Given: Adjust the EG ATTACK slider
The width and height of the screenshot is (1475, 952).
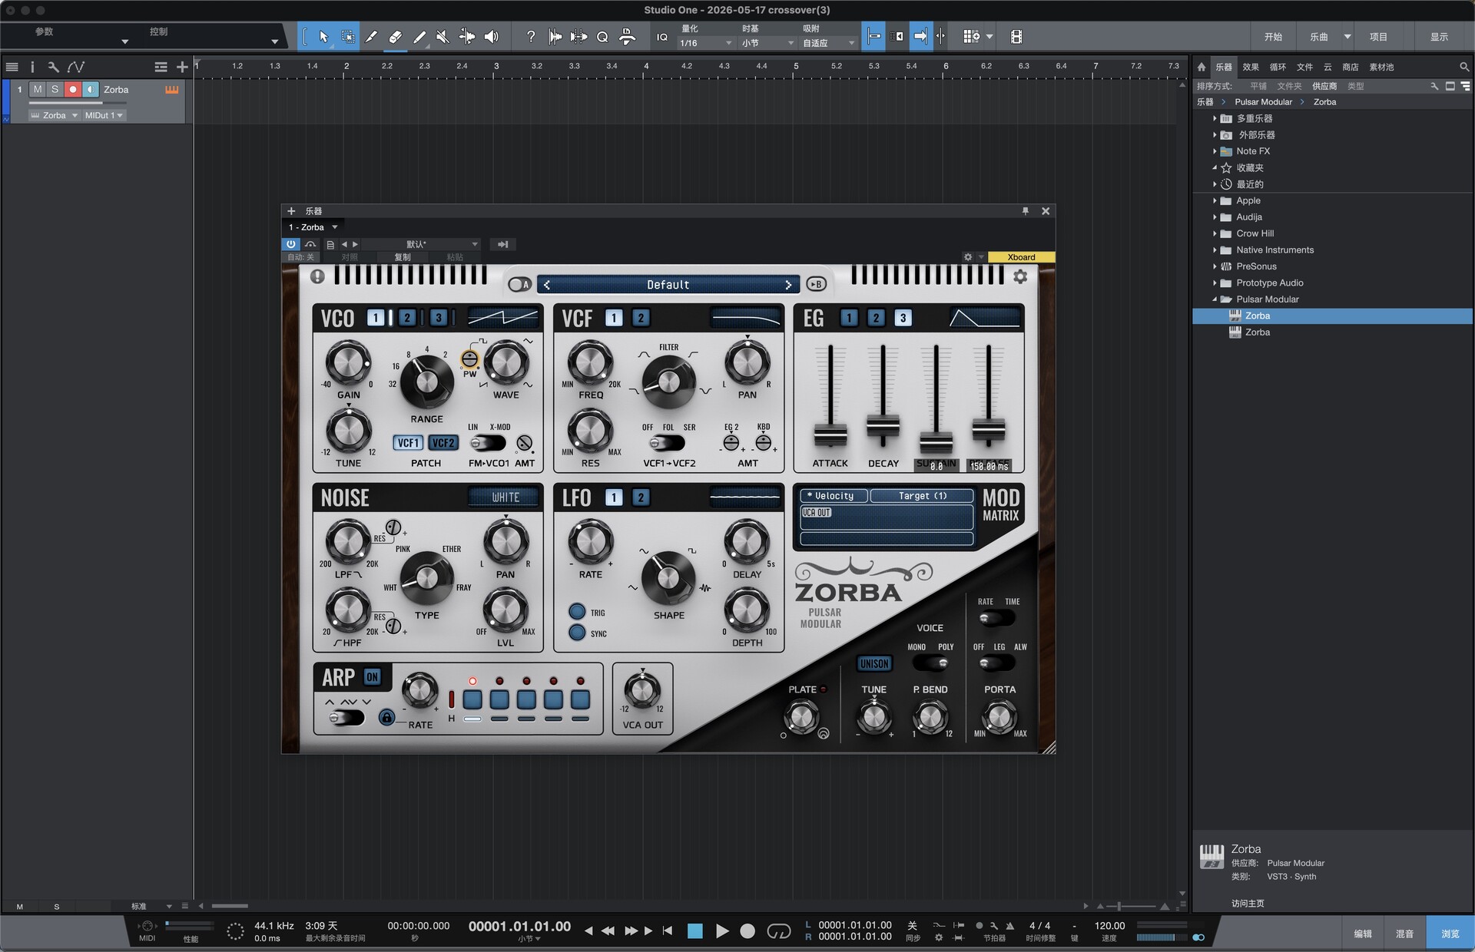Looking at the screenshot, I should pos(830,435).
